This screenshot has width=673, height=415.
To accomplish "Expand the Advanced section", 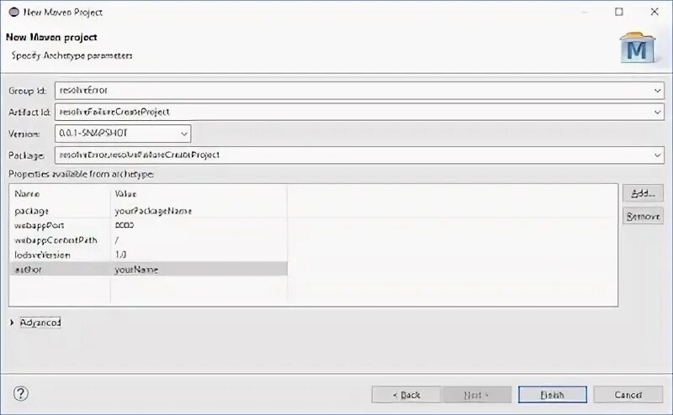I will tap(12, 323).
